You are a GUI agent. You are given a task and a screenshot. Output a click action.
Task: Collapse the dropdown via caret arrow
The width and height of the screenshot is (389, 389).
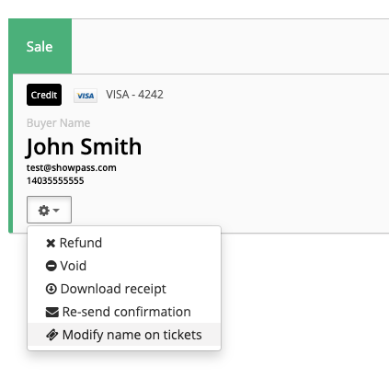56,211
